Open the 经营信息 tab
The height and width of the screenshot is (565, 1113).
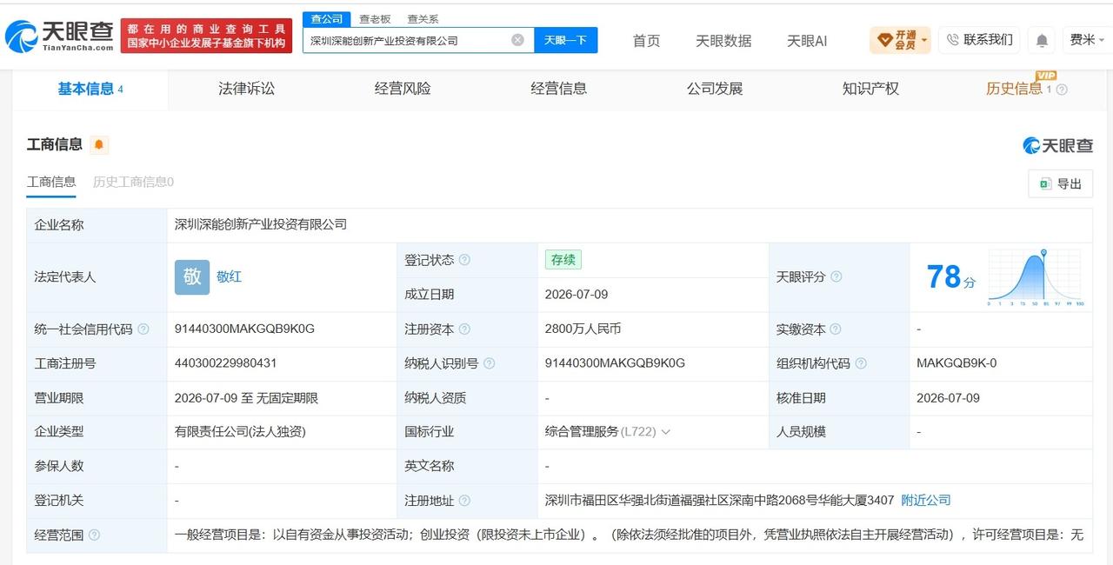coord(559,89)
